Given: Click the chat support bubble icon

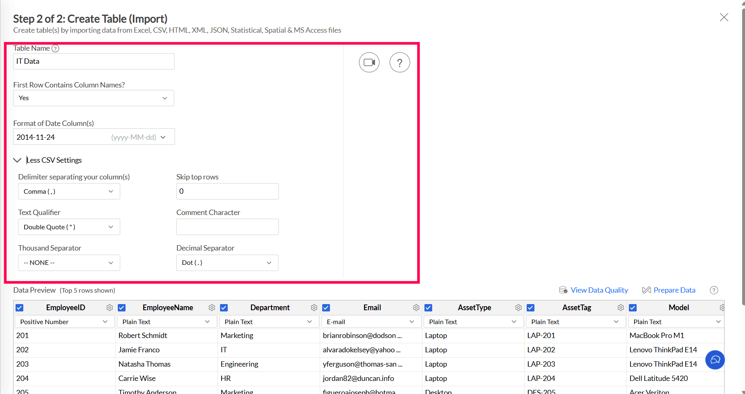Looking at the screenshot, I should pos(715,360).
